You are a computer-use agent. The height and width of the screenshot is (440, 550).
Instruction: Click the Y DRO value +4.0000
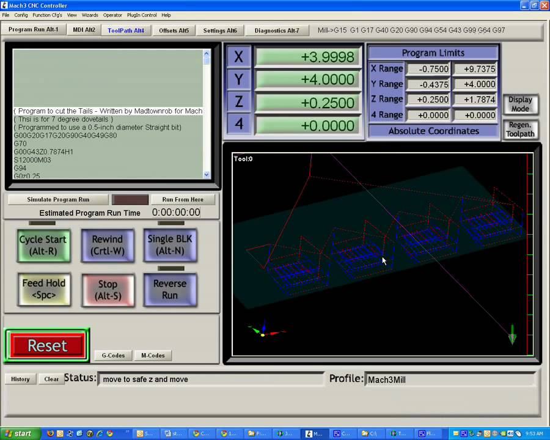[307, 79]
